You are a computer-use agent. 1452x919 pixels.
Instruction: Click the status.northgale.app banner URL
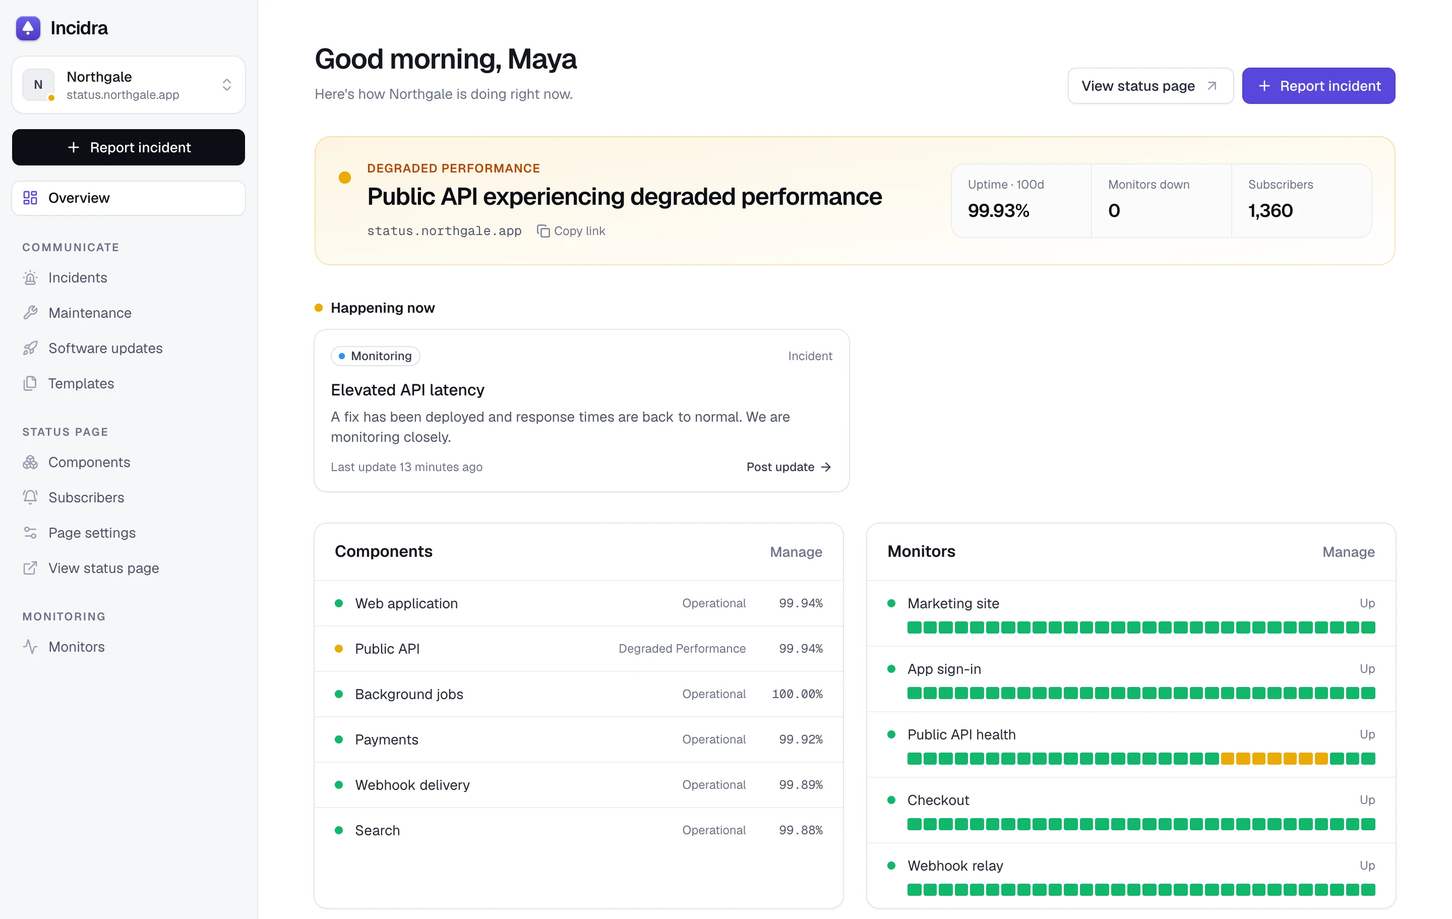pyautogui.click(x=444, y=231)
